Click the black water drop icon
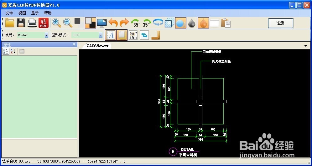This screenshot has height=166, width=312. (192, 23)
